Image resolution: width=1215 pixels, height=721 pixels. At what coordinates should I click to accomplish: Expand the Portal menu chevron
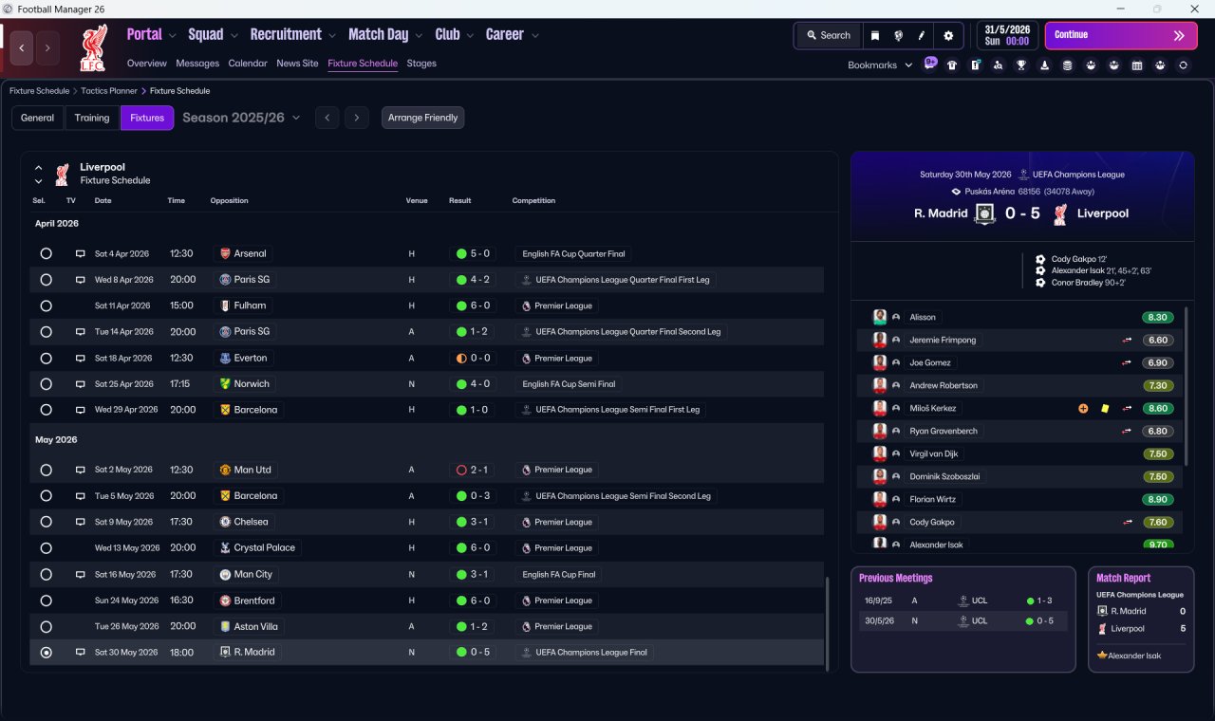pos(172,35)
